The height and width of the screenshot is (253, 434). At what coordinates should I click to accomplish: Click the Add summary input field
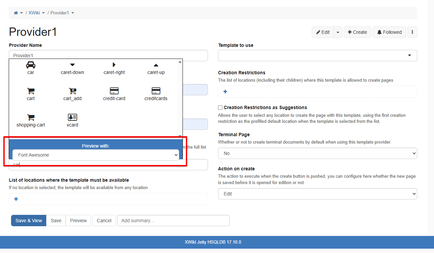pyautogui.click(x=173, y=221)
